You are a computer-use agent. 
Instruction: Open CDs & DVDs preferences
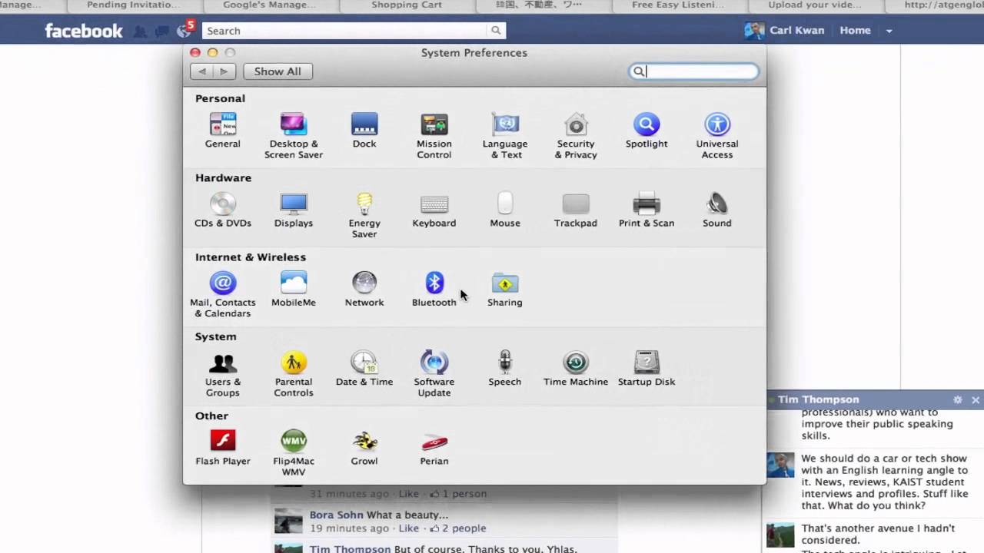tap(223, 210)
